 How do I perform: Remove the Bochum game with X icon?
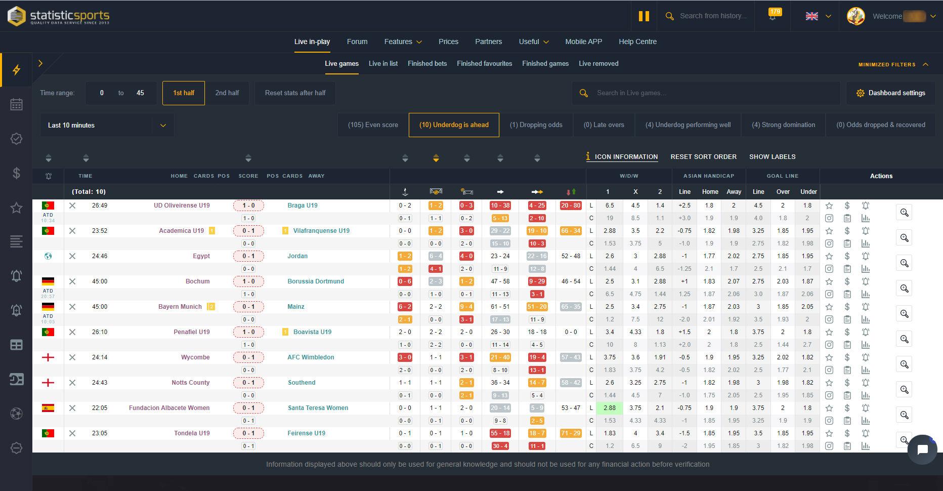click(x=72, y=281)
